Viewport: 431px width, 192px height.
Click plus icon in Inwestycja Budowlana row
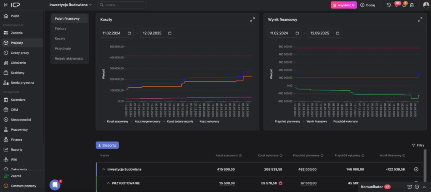coord(416,169)
